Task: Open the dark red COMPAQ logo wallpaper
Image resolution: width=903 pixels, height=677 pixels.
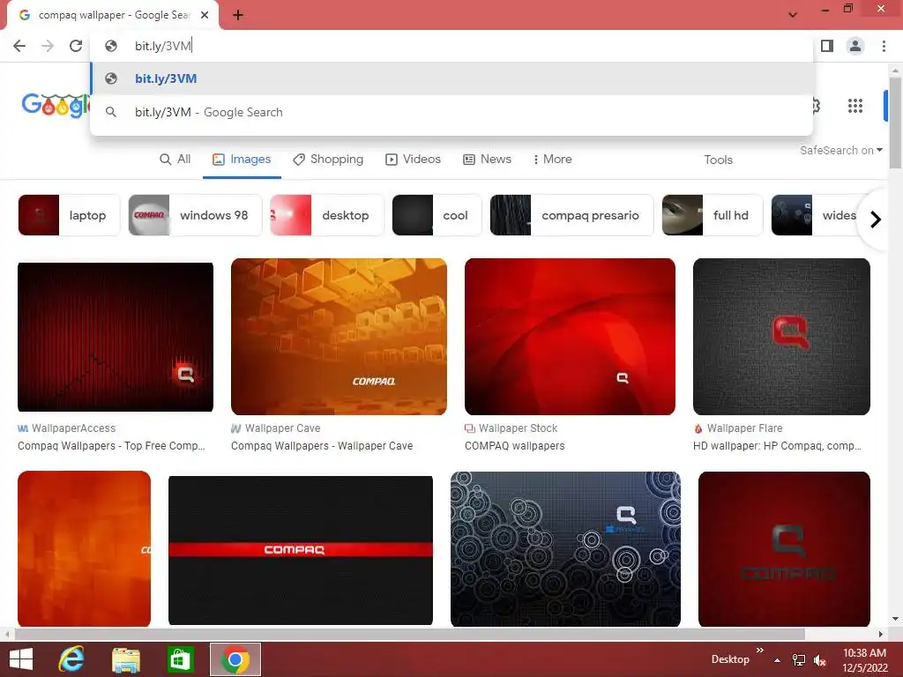Action: point(784,548)
